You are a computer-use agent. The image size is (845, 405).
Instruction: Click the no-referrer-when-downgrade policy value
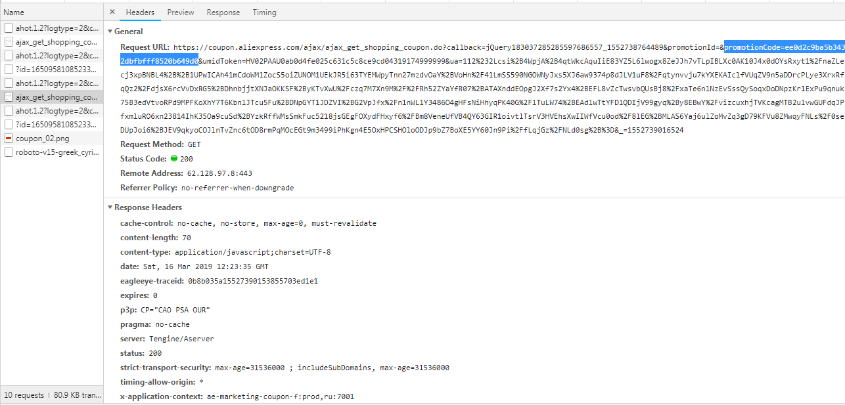coord(237,188)
